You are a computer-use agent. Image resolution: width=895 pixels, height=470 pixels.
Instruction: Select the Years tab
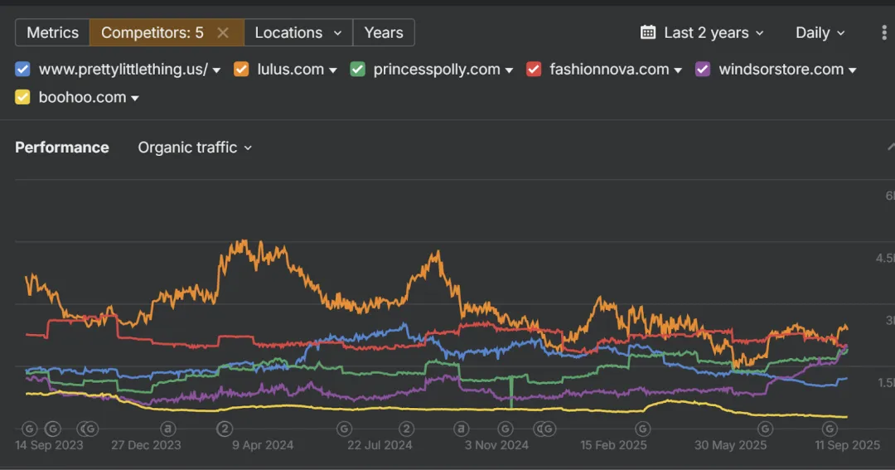click(384, 32)
